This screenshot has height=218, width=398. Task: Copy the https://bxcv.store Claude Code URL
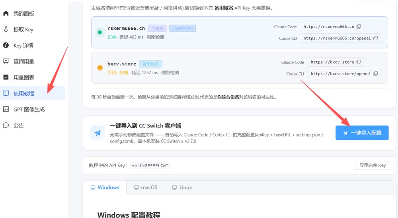tap(359, 62)
